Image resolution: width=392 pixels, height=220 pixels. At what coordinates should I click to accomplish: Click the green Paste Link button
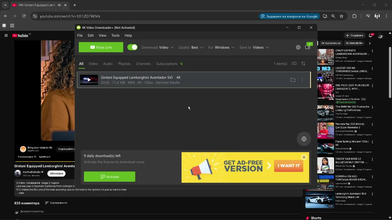(101, 47)
